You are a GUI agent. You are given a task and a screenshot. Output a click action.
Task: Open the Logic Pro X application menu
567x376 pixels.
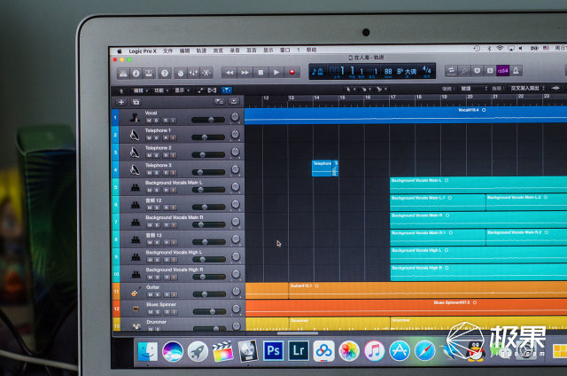[x=143, y=51]
